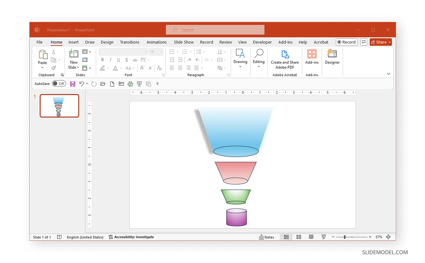Click the Share button

tap(381, 42)
